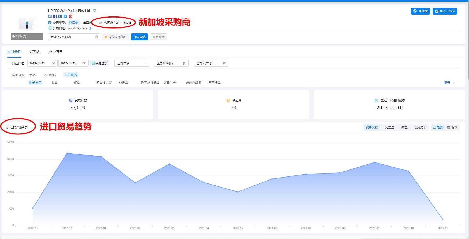
Task: Choose 进口数据 as data source
Action: pyautogui.click(x=50, y=75)
